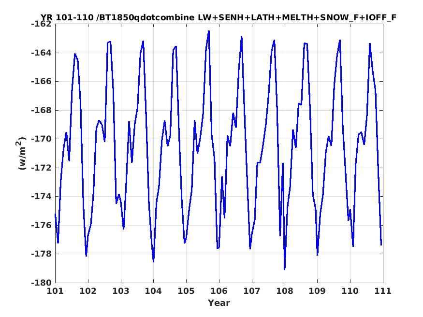Click the deepest curve minimum at year 108

(285, 269)
